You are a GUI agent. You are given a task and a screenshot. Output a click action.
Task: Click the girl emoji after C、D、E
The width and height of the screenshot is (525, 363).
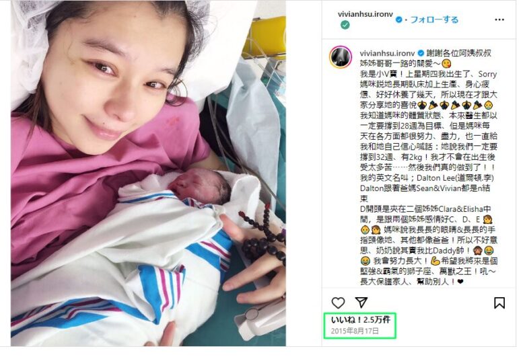coord(488,220)
